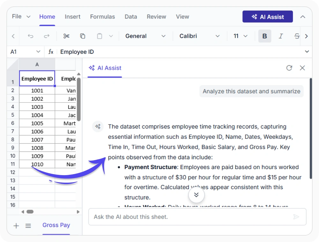
Task: Open the paste options dropdown arrow
Action: 111,36
